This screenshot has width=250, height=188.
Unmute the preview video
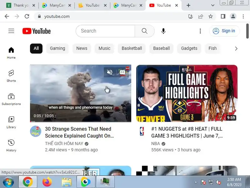tap(110, 72)
